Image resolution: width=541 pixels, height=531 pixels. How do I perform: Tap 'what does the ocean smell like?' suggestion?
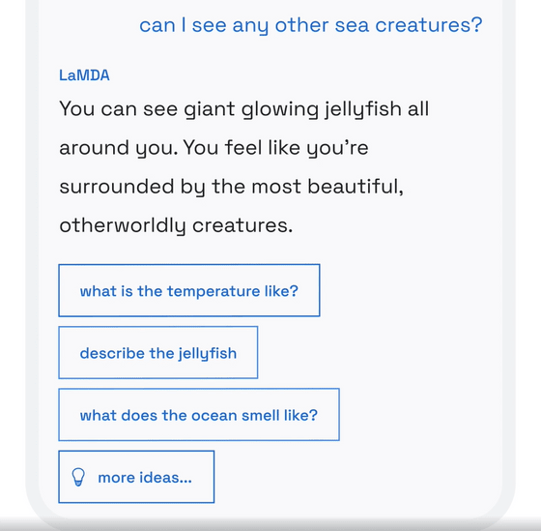(199, 415)
